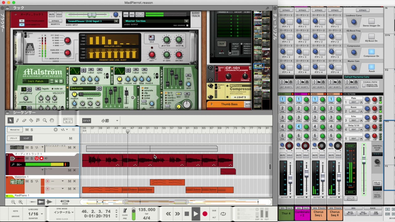Select the Hand tool in sequencer toolbar
This screenshot has height=222, width=395.
point(52,121)
